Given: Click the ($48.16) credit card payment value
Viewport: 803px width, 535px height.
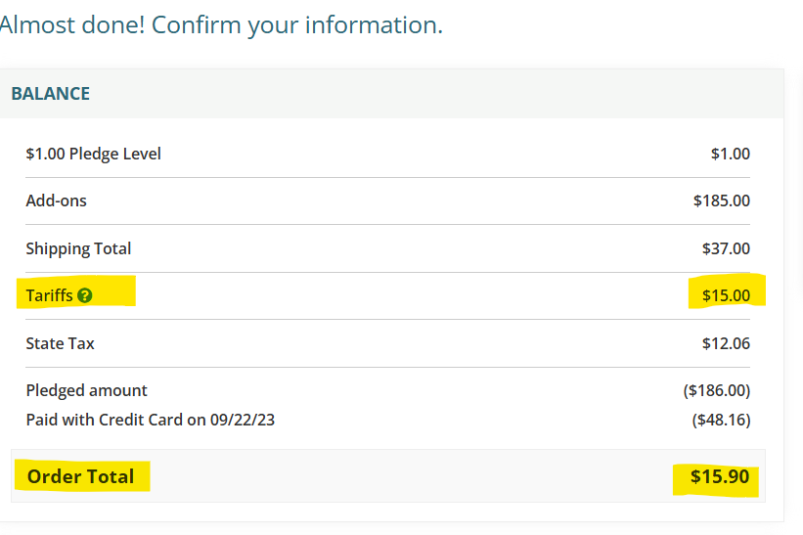Looking at the screenshot, I should [720, 421].
